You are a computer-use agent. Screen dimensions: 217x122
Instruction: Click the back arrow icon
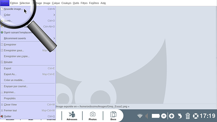click(180, 116)
